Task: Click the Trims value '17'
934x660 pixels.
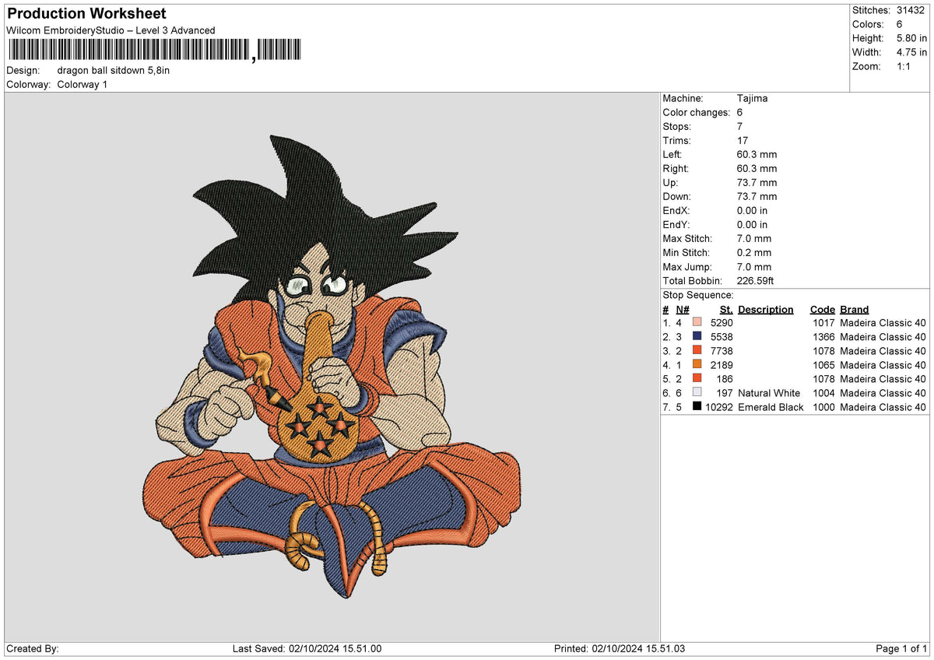Action: tap(743, 140)
